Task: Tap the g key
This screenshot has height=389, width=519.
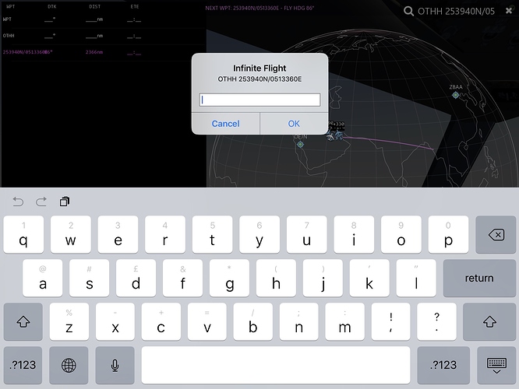Action: click(229, 278)
